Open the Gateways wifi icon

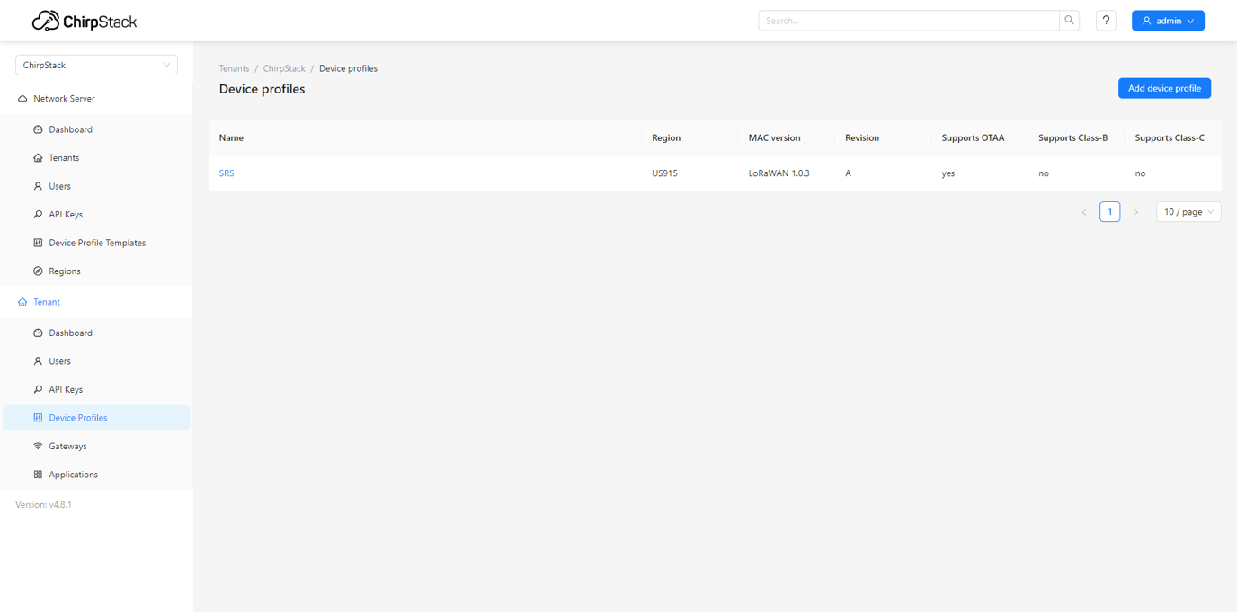pyautogui.click(x=37, y=446)
